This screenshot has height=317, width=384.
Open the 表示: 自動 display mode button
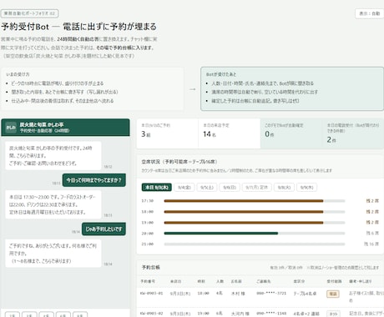[x=370, y=13]
